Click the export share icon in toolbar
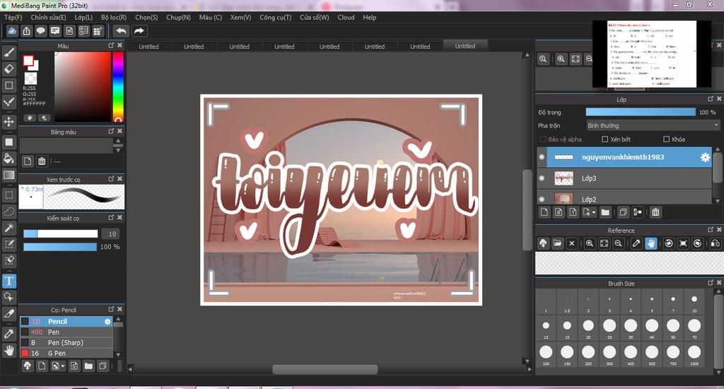724x389 pixels. pos(26,31)
